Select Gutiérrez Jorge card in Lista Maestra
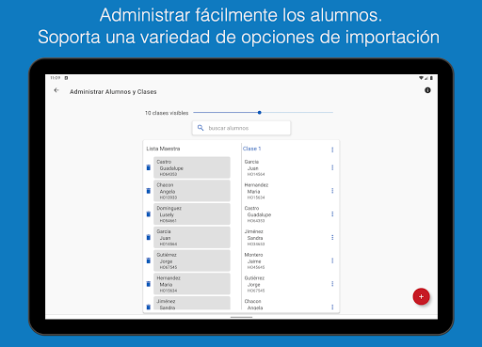This screenshot has width=482, height=347. point(192,260)
